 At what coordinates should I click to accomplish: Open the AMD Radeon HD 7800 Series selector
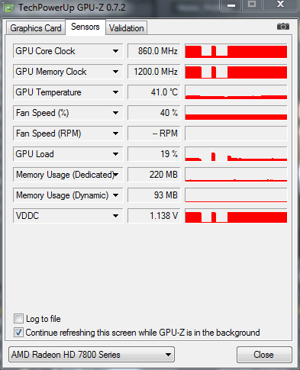92,354
